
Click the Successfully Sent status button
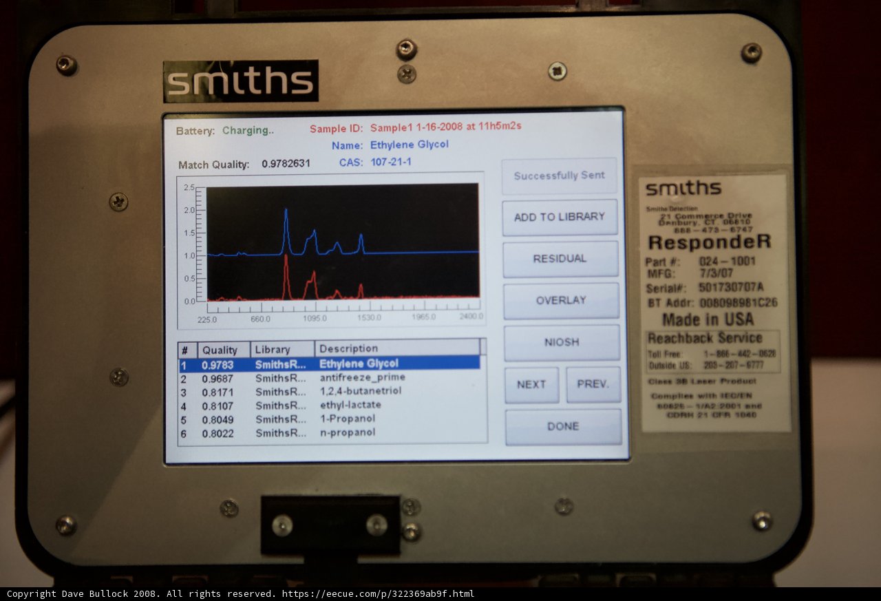pos(559,176)
